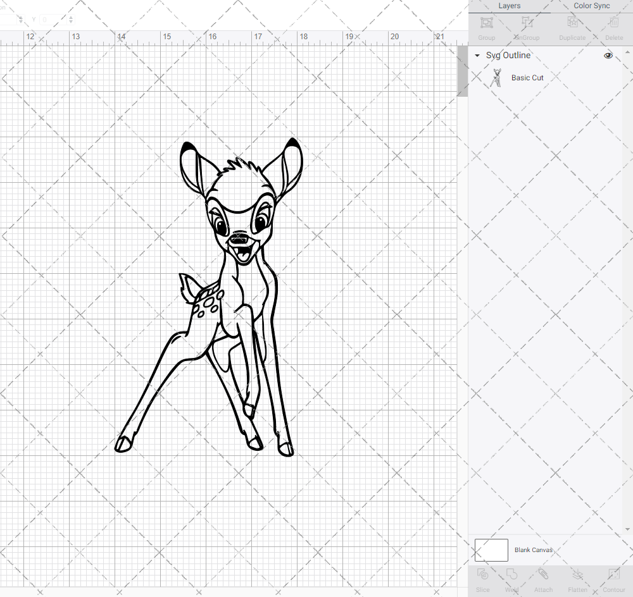Click the Flatten tool icon
633x597 pixels.
[578, 574]
